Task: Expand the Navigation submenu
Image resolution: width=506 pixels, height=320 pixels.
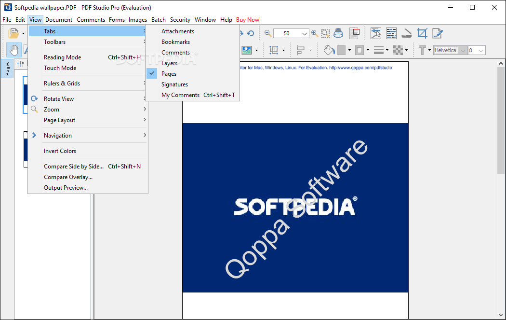Action: pos(88,136)
